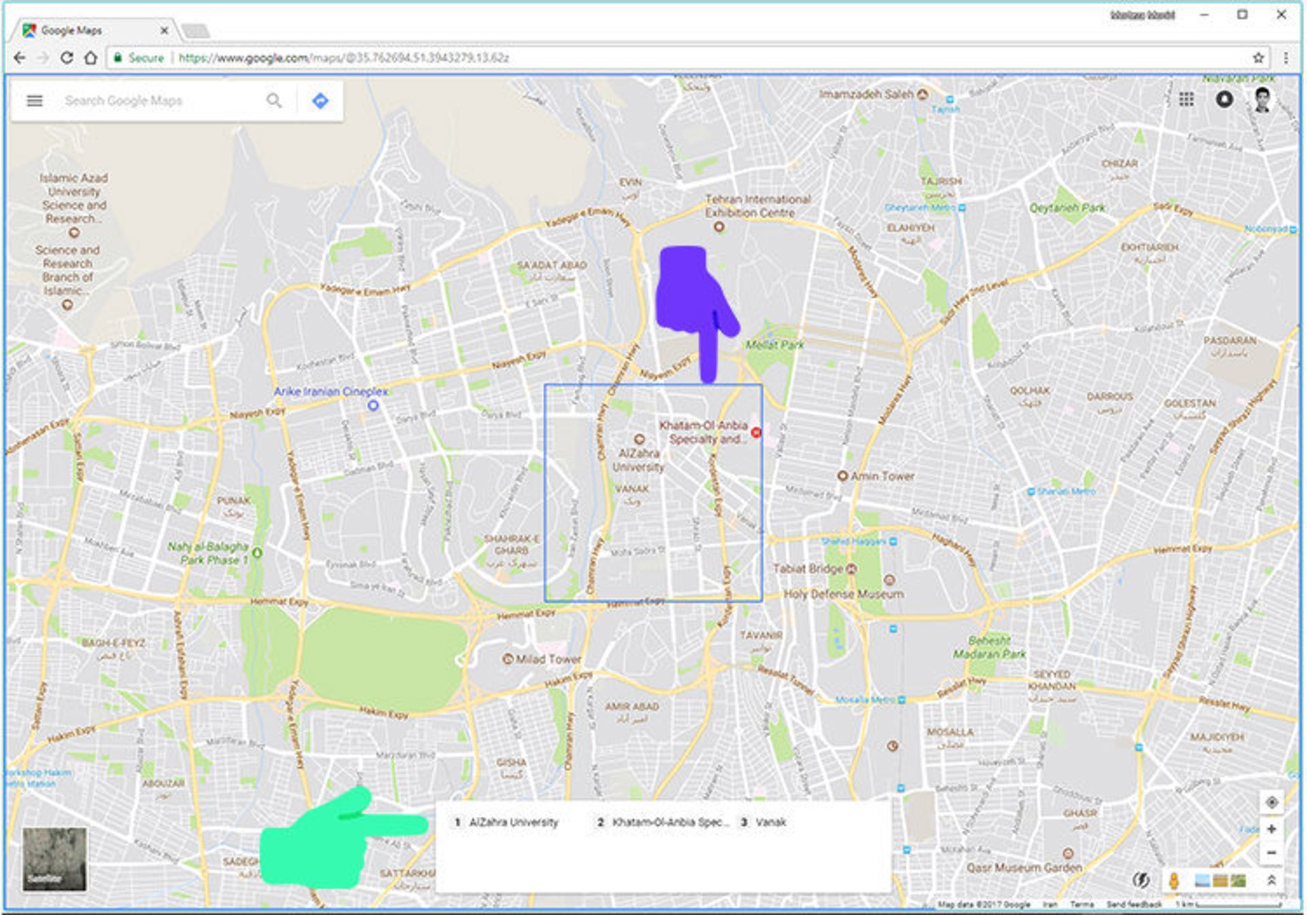Open the browser home page

(x=91, y=58)
